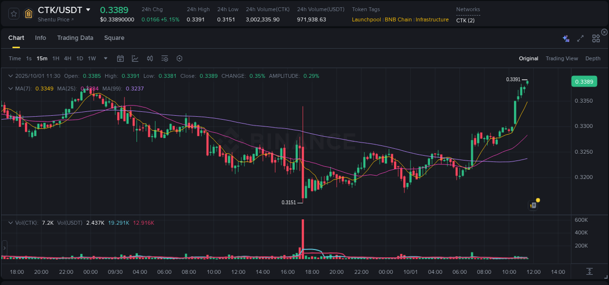Open the indicators list icon
609x285 pixels.
point(164,58)
